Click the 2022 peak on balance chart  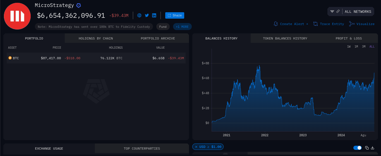(260, 66)
